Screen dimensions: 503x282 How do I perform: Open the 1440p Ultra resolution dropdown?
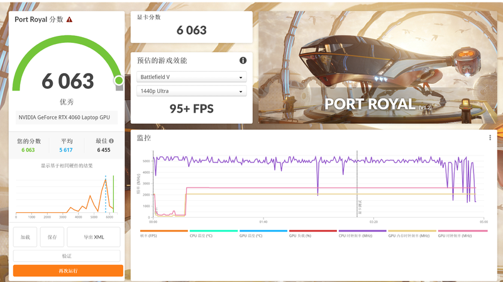[192, 91]
